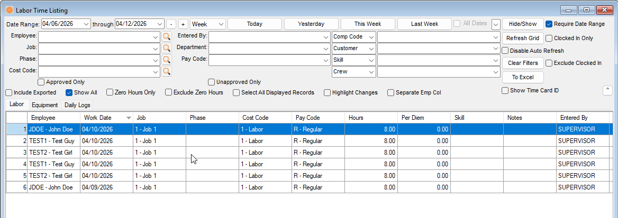Open the start date 04/06/2026 dropdown
This screenshot has height=218, width=618.
[87, 24]
